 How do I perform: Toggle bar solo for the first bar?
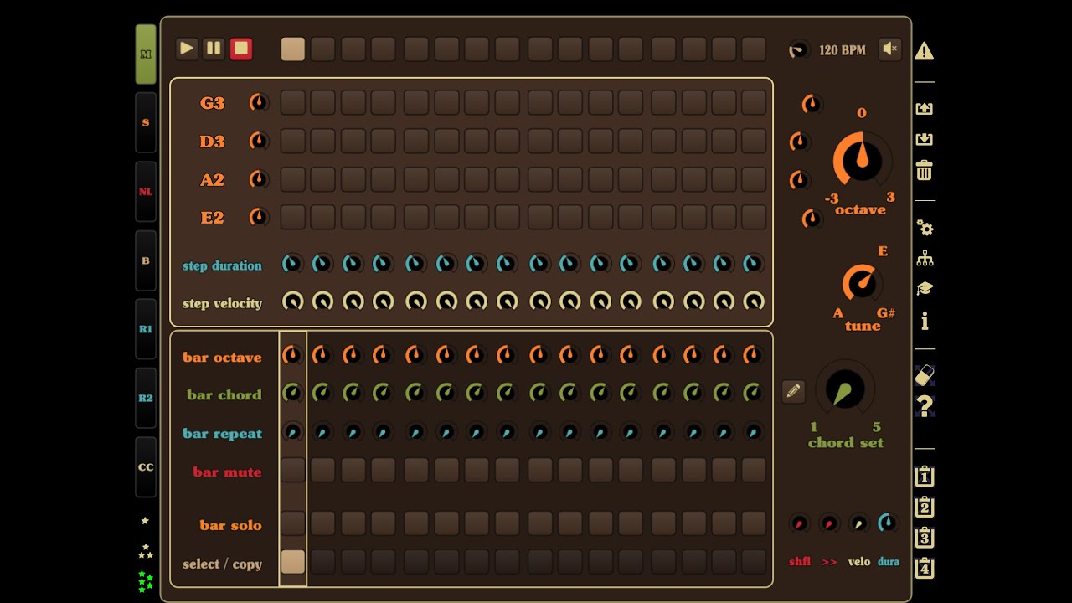coord(293,523)
